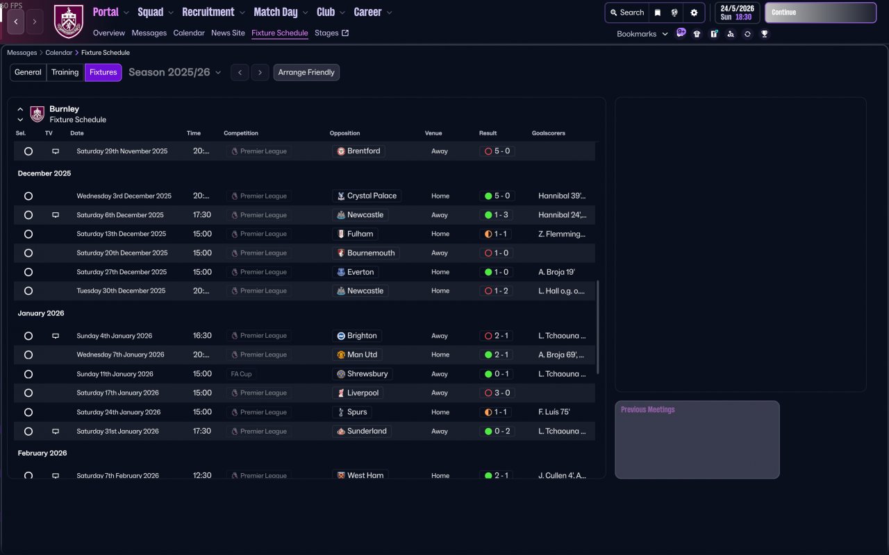The image size is (889, 555).
Task: Tick the selector for the Liverpool match
Action: pos(28,393)
